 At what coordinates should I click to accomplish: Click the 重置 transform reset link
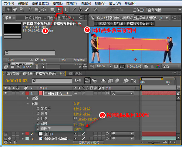click(77, 103)
